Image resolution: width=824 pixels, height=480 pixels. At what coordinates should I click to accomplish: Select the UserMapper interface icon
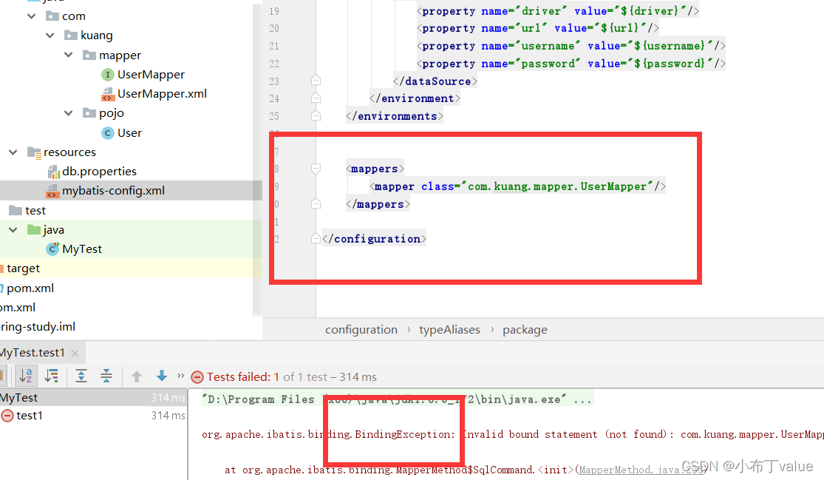point(107,75)
